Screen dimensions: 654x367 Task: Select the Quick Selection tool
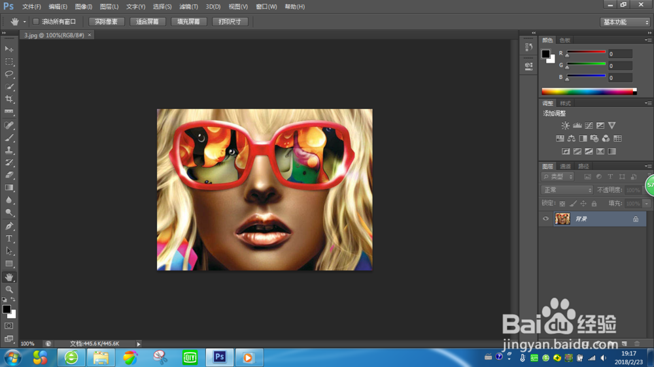click(x=9, y=87)
